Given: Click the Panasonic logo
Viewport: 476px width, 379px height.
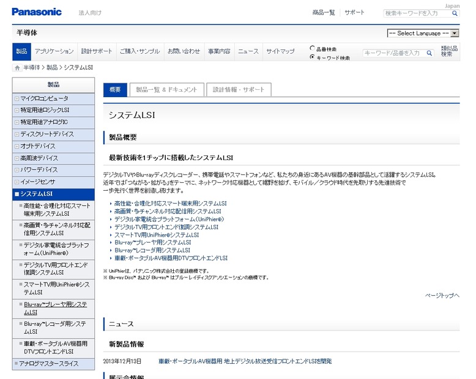Looking at the screenshot, I should 37,12.
